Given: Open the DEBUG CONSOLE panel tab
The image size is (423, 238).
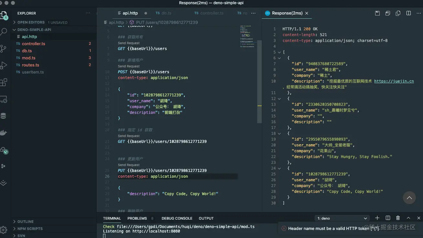Looking at the screenshot, I should 177,218.
